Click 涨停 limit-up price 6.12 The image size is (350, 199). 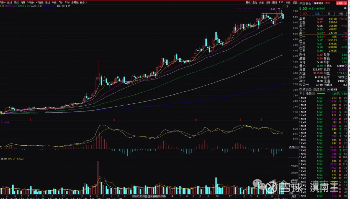coord(320,55)
